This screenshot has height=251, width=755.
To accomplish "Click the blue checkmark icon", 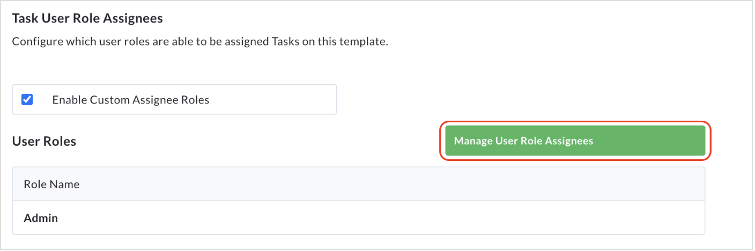I will 27,100.
